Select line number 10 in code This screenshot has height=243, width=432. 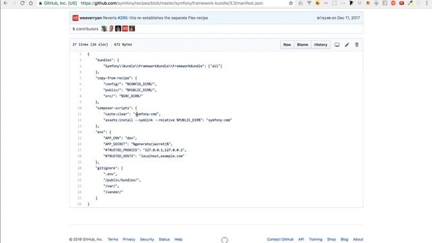[x=80, y=108]
